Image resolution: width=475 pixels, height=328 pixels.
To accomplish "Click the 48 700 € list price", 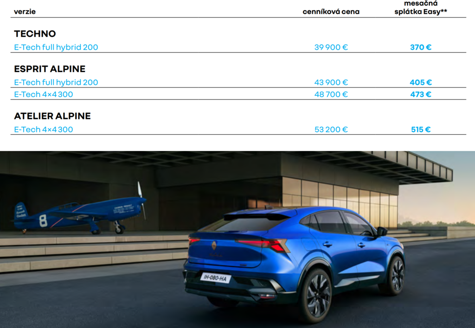I will [x=331, y=94].
